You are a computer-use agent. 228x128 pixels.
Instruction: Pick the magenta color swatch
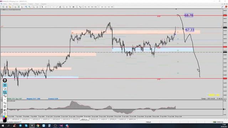(4, 118)
